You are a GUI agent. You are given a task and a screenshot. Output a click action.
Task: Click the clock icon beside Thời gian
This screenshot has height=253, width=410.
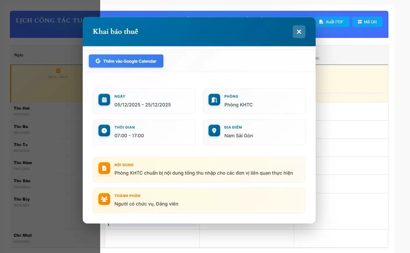click(104, 131)
